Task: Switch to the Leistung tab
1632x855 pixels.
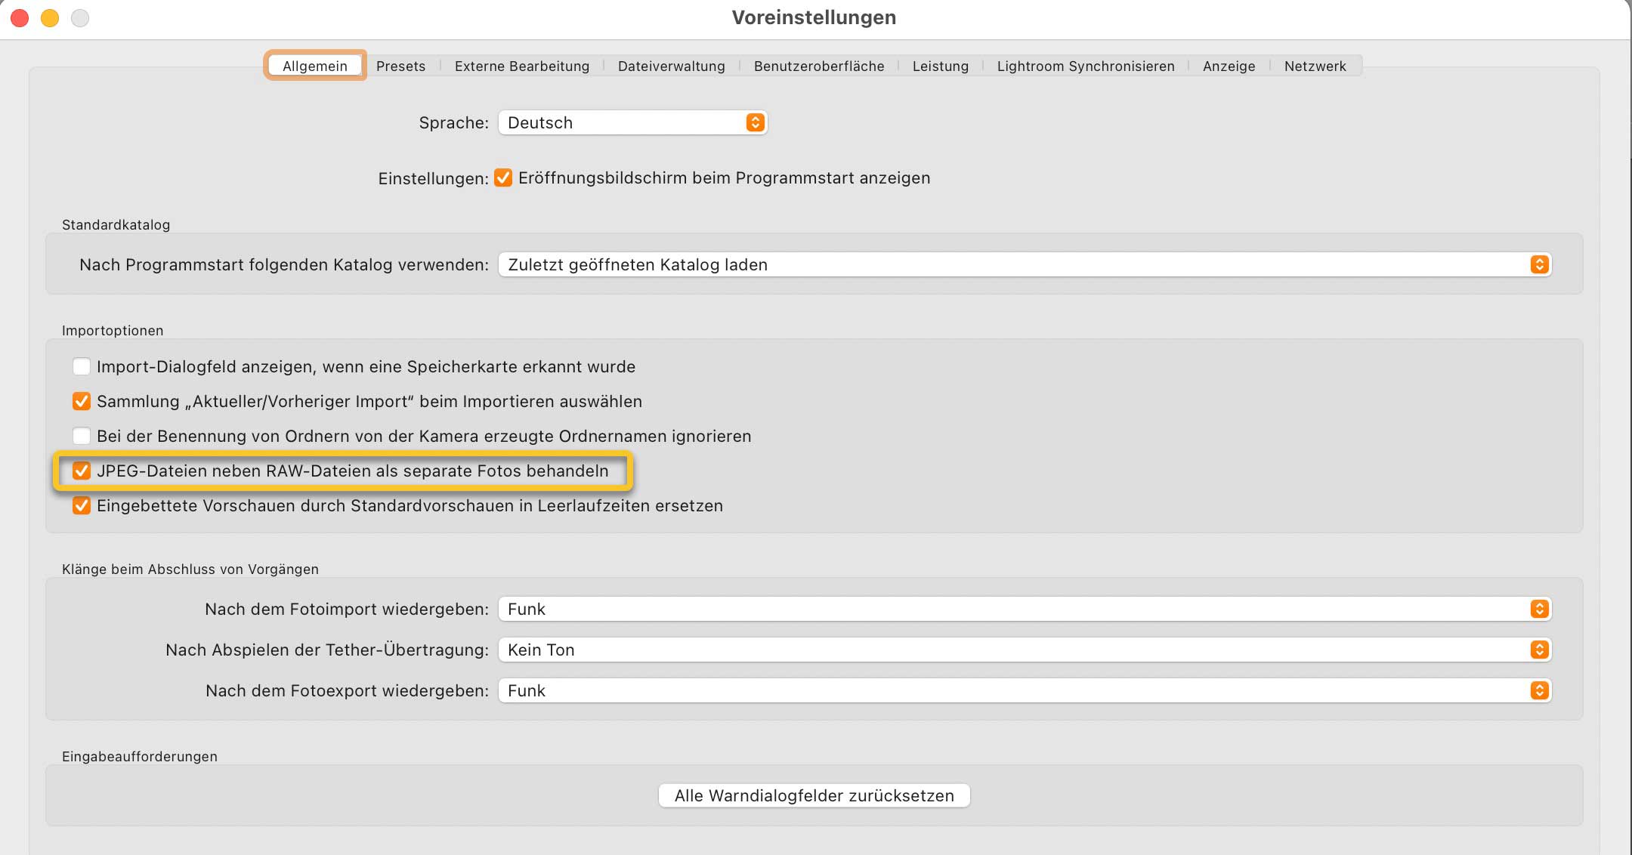Action: click(940, 66)
